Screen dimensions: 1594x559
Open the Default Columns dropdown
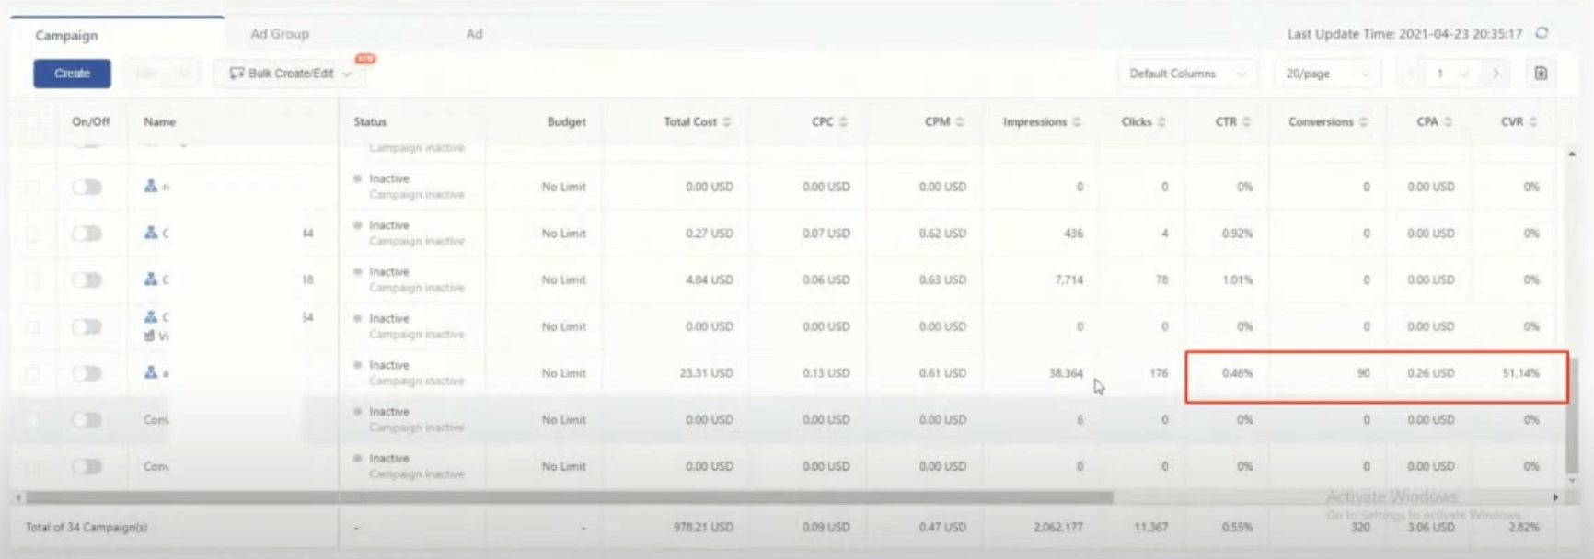point(1187,74)
